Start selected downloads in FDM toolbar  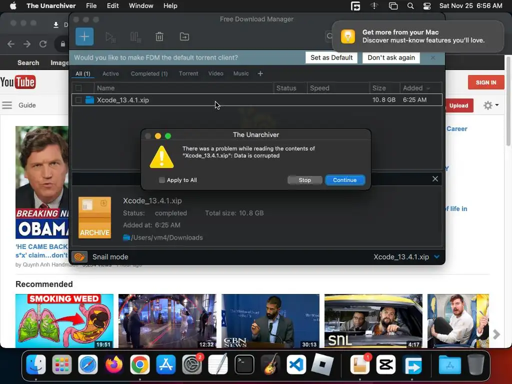click(x=110, y=37)
